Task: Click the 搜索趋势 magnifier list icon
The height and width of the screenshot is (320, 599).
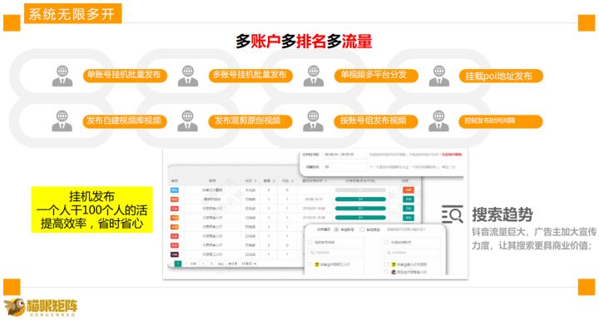Action: tap(453, 214)
